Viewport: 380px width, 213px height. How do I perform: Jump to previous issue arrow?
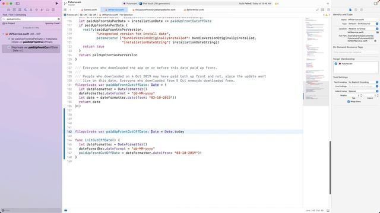click(x=324, y=15)
